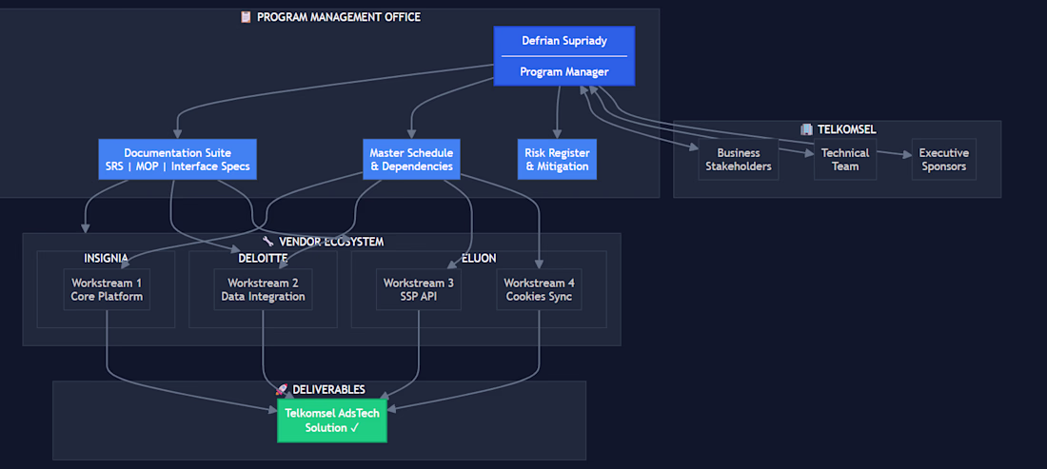This screenshot has height=469, width=1047.
Task: Click the PROGRAM MANAGEMENT OFFICE title
Action: click(339, 17)
